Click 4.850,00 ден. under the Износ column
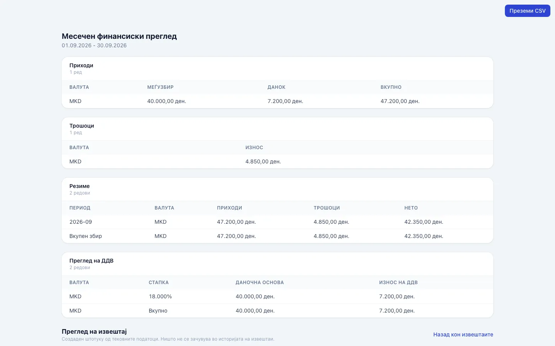This screenshot has height=346, width=555. [263, 161]
